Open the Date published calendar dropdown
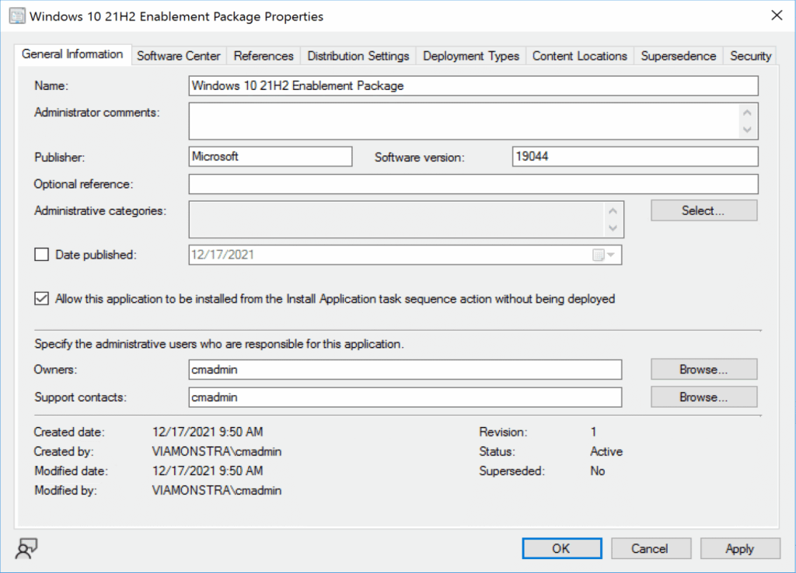Viewport: 796px width, 573px height. tap(604, 255)
